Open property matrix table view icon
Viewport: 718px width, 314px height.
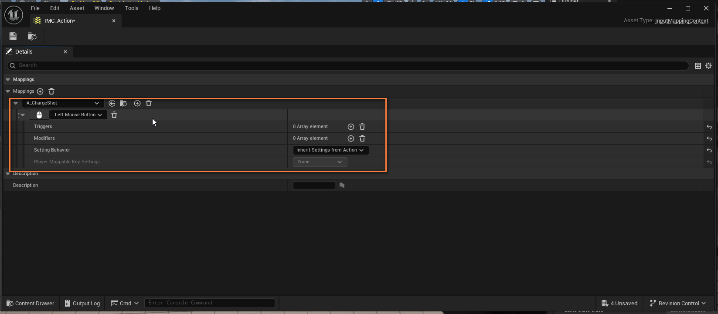click(x=698, y=66)
